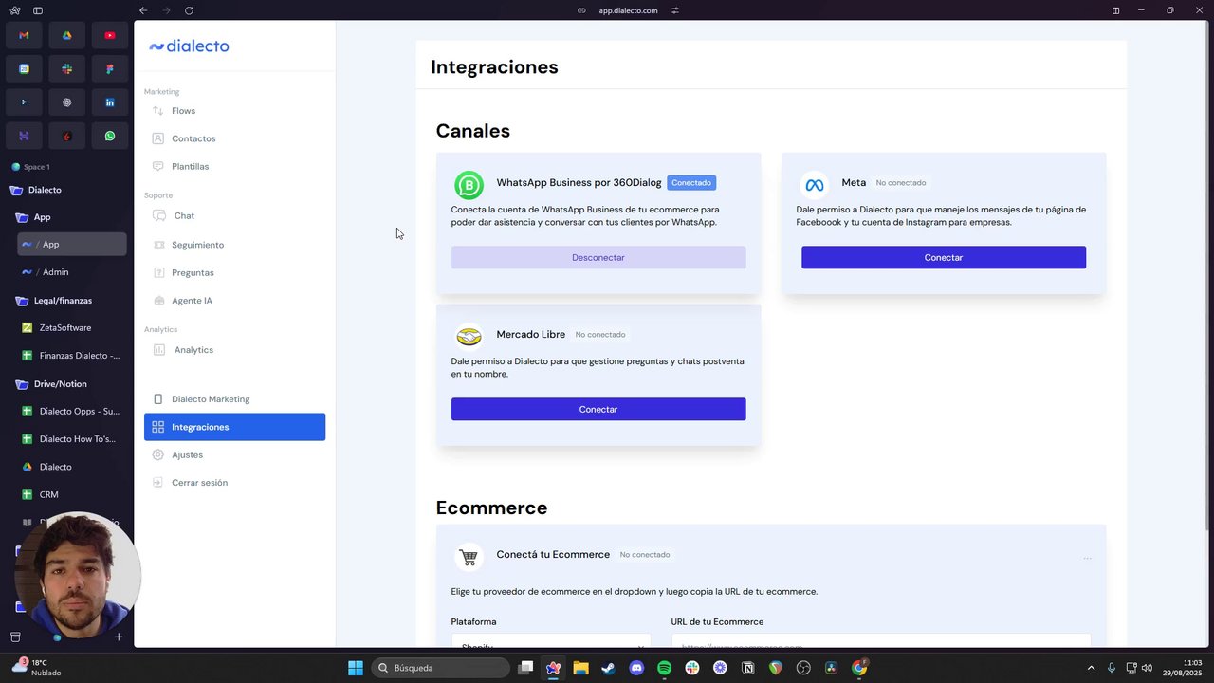Select the Integraciones menu item
The image size is (1214, 683).
pos(234,427)
